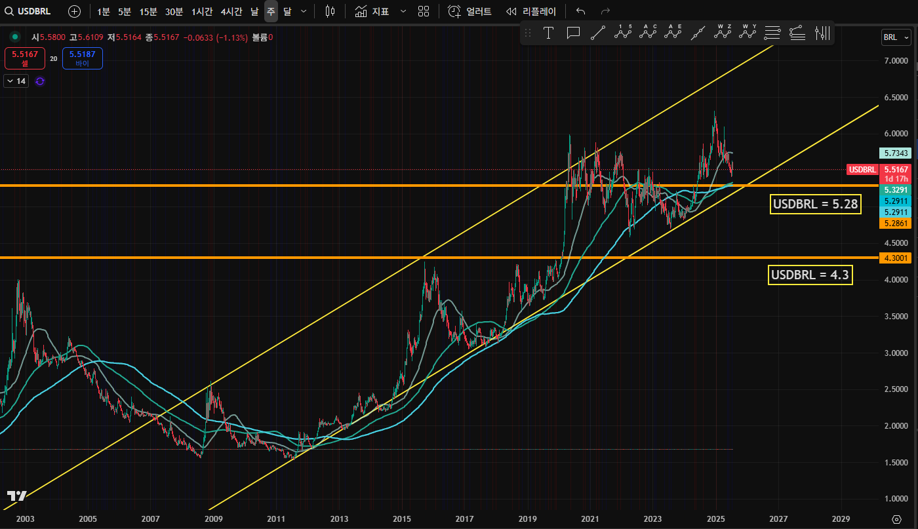Start bar replay with 리플레이

pyautogui.click(x=531, y=11)
